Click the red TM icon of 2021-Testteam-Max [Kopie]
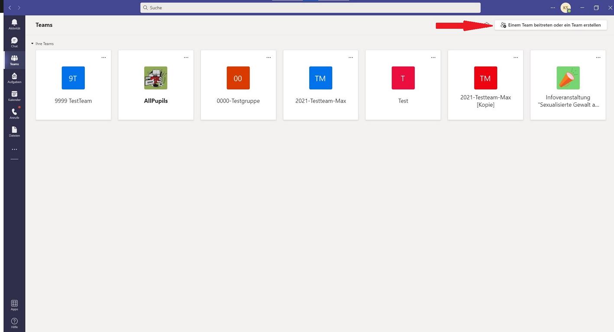 click(485, 78)
